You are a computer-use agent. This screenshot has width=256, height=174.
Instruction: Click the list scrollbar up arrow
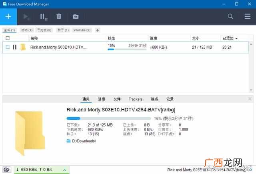click(251, 44)
